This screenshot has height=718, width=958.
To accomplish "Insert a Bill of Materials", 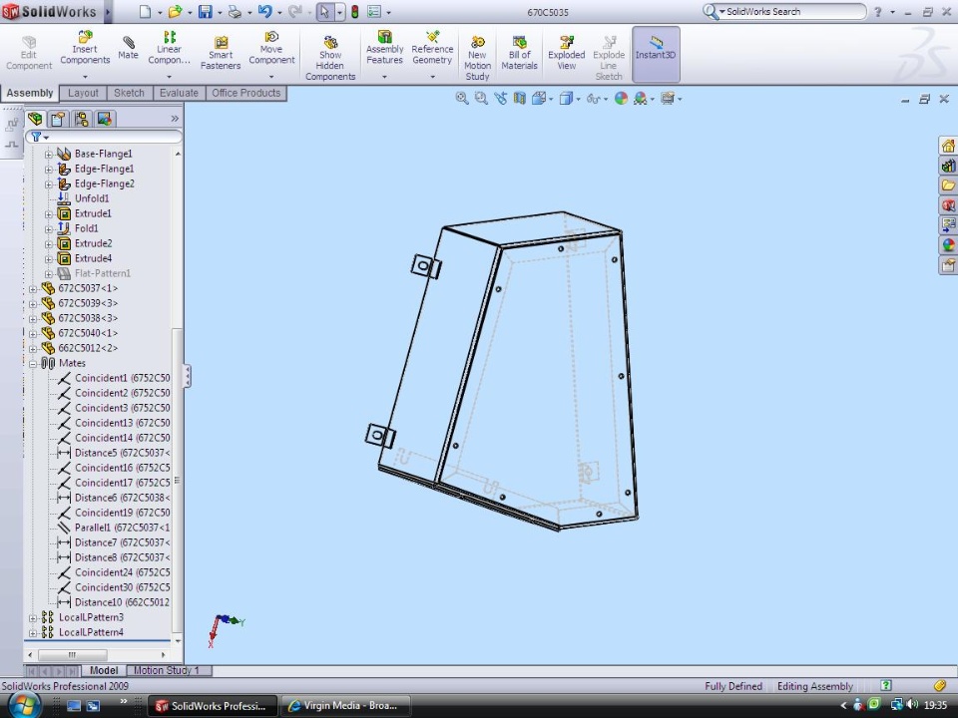I will 519,53.
